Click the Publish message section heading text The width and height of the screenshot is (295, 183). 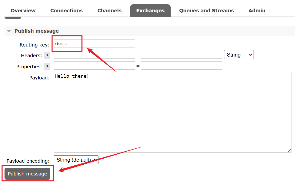(x=36, y=31)
